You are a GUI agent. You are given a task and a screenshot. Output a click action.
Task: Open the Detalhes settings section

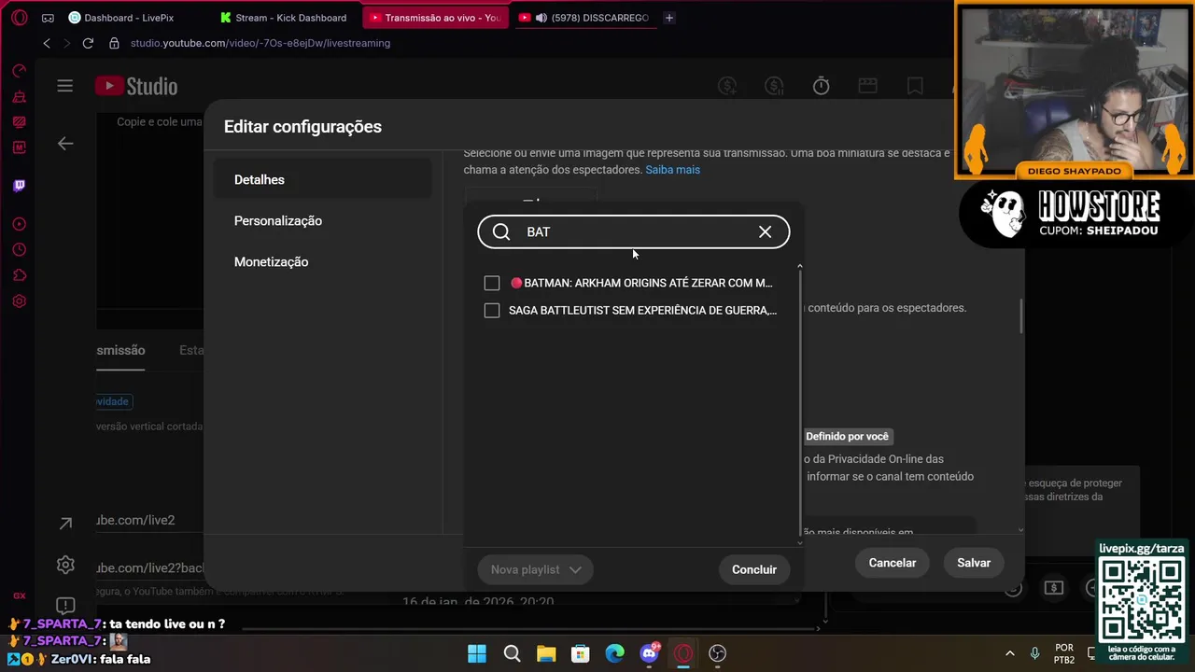pyautogui.click(x=323, y=179)
